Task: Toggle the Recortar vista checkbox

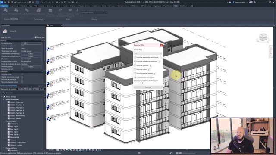Action: click(x=22, y=74)
